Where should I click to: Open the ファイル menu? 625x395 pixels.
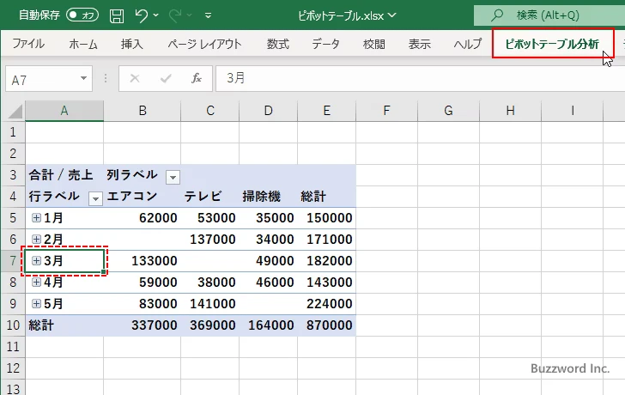pos(28,44)
